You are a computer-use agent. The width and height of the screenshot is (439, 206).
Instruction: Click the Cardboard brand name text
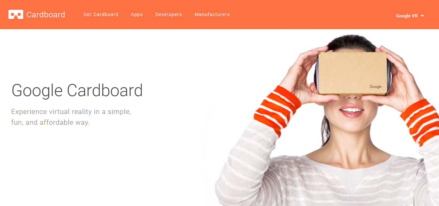coord(46,15)
